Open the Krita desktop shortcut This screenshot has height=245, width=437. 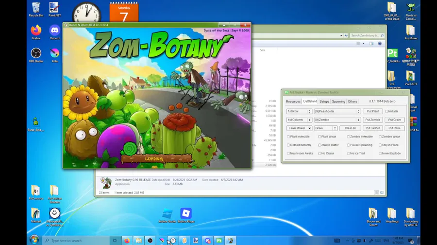click(x=54, y=55)
